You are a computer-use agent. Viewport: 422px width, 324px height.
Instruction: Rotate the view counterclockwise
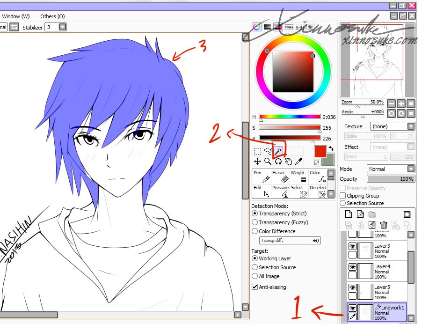(x=391, y=114)
